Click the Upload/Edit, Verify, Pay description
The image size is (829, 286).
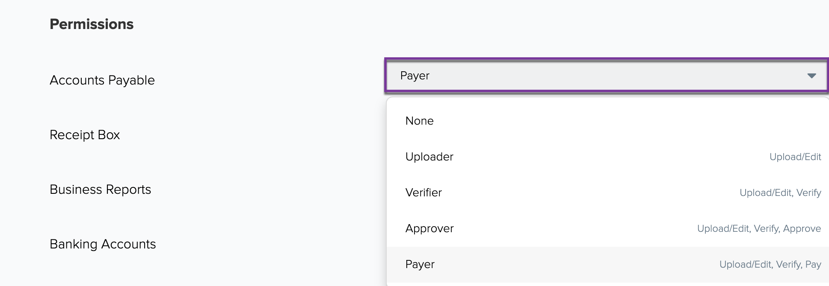[x=770, y=264]
